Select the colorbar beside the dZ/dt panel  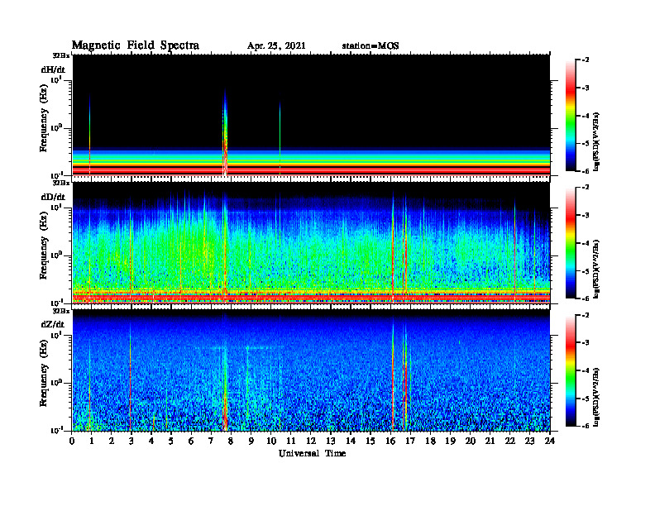[570, 370]
